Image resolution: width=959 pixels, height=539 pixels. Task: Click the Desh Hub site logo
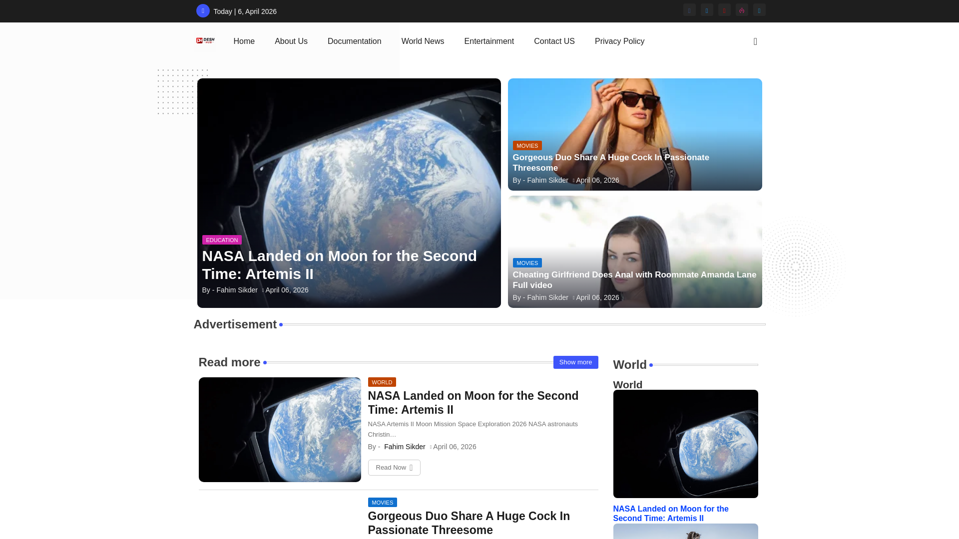[x=205, y=41]
